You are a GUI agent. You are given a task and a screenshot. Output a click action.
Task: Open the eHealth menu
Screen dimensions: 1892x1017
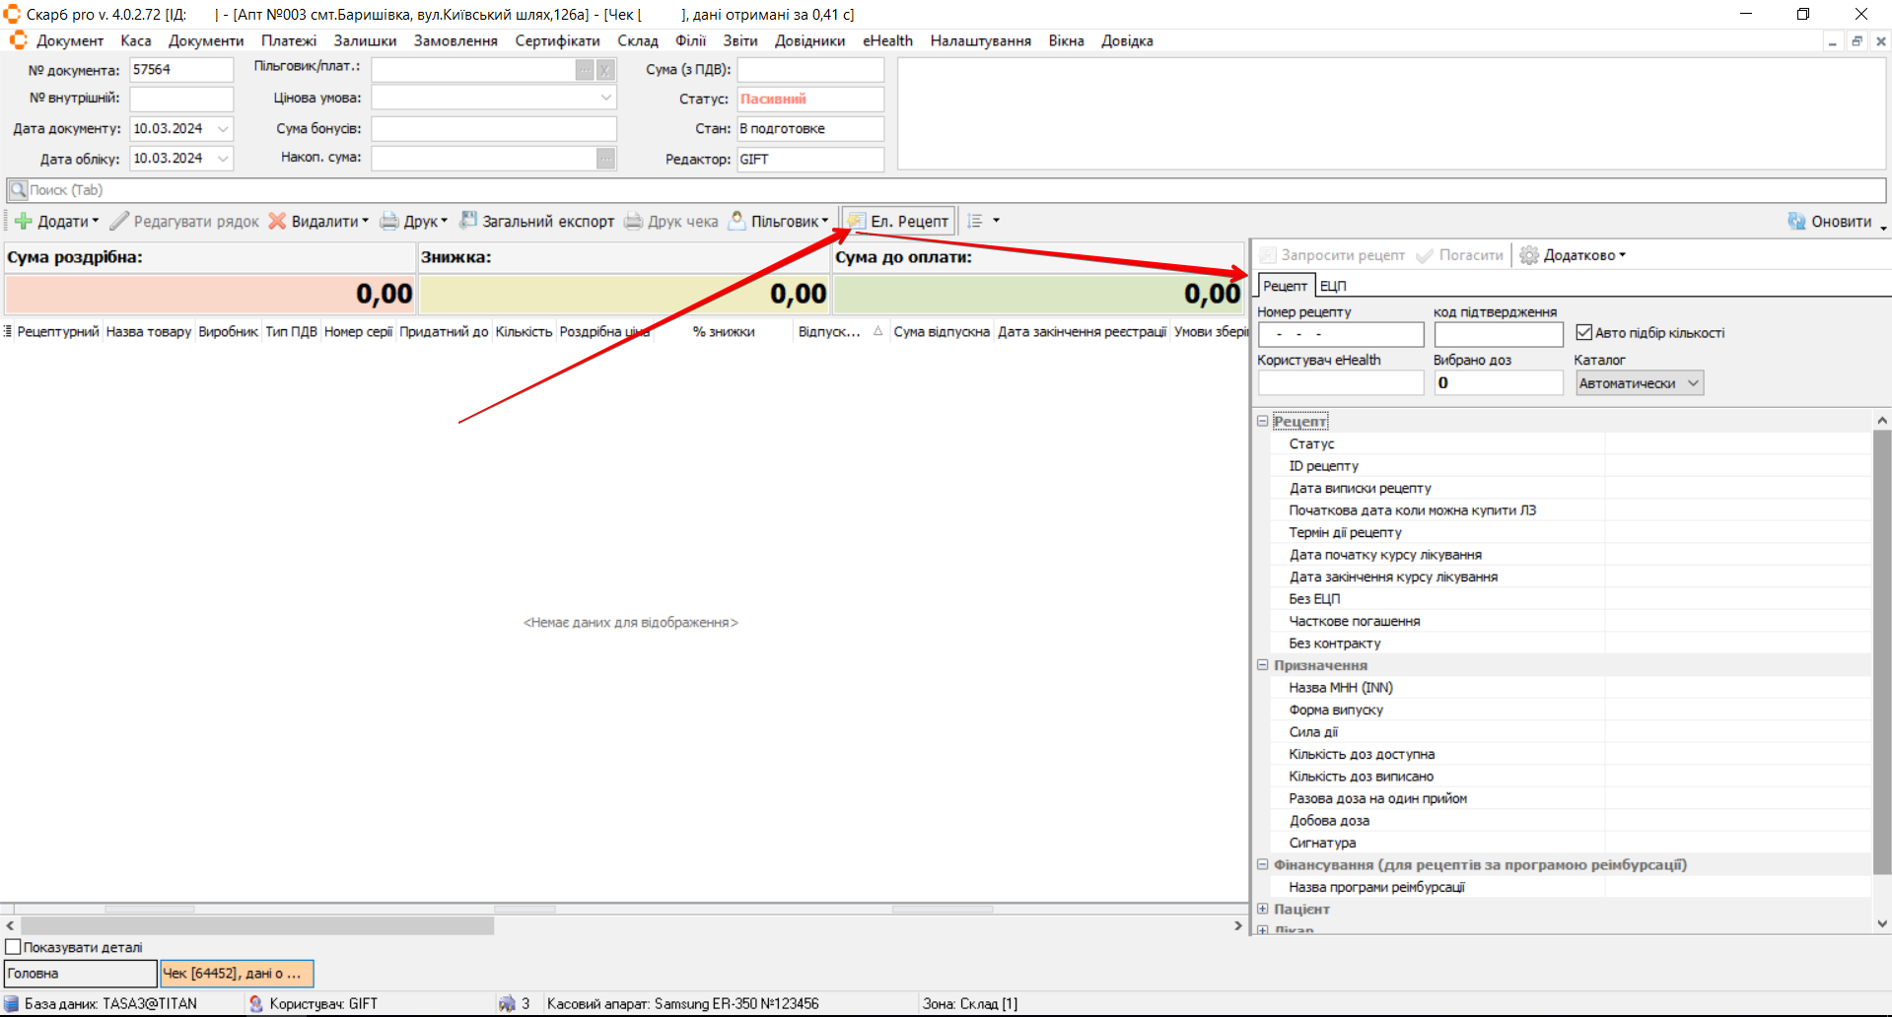pos(887,41)
